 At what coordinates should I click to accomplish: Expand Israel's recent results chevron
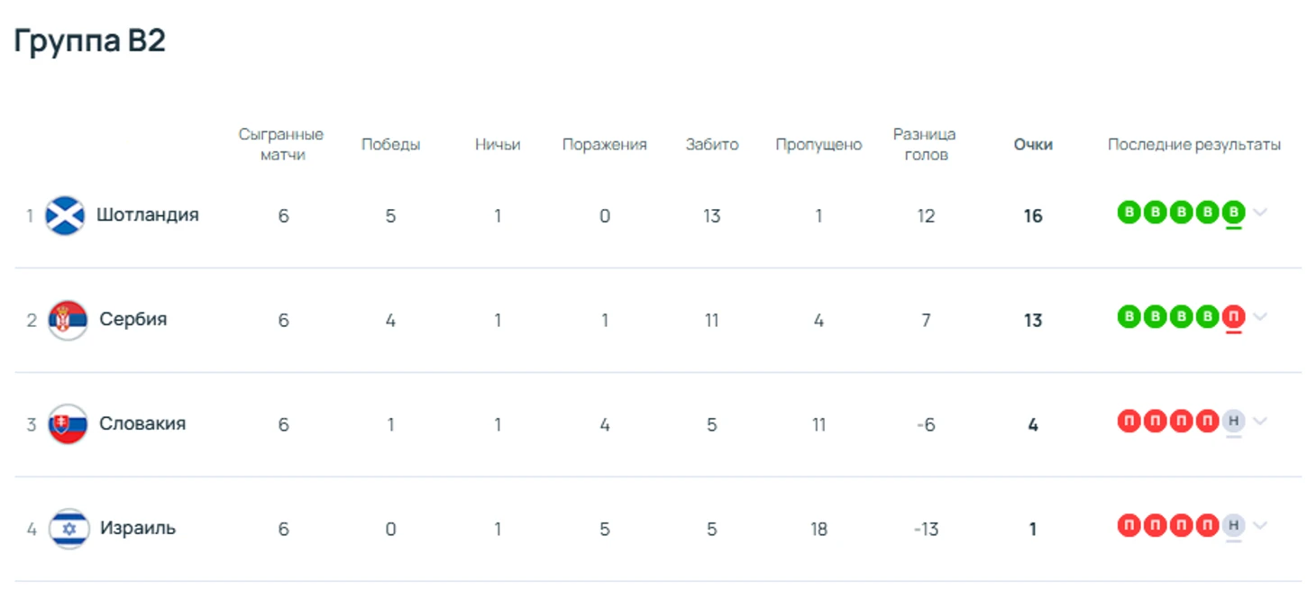pyautogui.click(x=1260, y=525)
